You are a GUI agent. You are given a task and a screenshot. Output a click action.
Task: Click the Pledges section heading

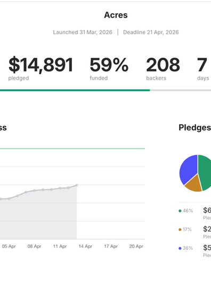tap(194, 128)
